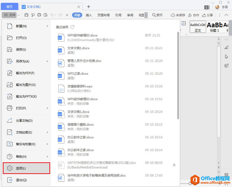232x187 pixels.
Task: Choose 输出为PDF(F) menu item
Action: (26, 73)
